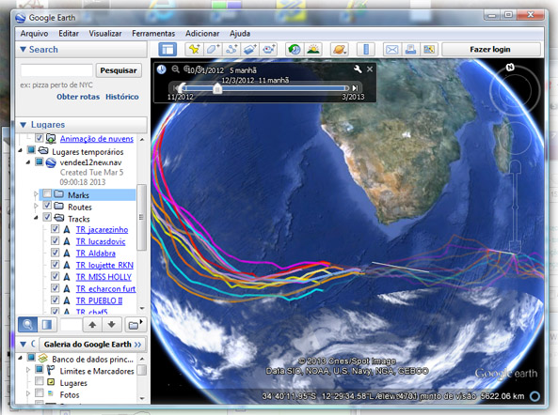Open the email icon in the toolbar
Image resolution: width=558 pixels, height=415 pixels.
391,50
